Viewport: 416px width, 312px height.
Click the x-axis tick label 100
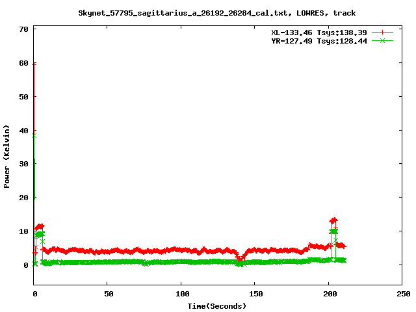tap(183, 294)
